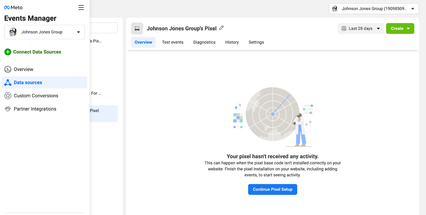This screenshot has height=215, width=426.
Task: Click 'Your pixel hasn't received any activity.' heading
Action: pos(273,157)
